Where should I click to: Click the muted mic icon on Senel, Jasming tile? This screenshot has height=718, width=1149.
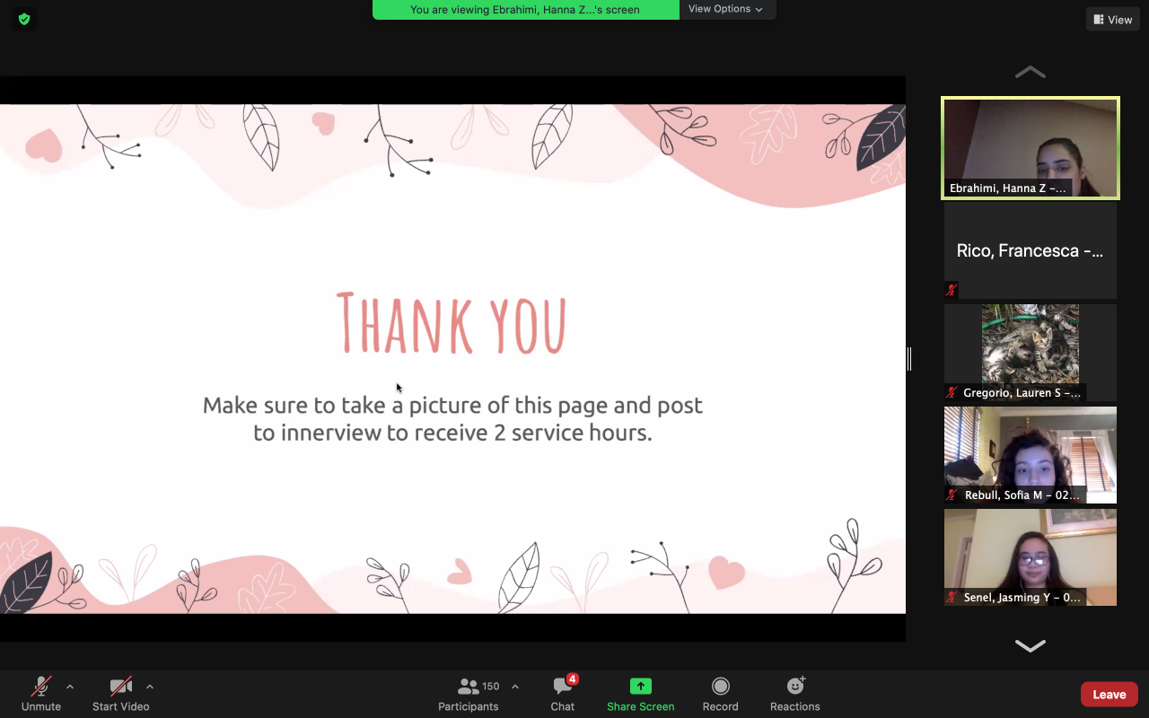(952, 598)
